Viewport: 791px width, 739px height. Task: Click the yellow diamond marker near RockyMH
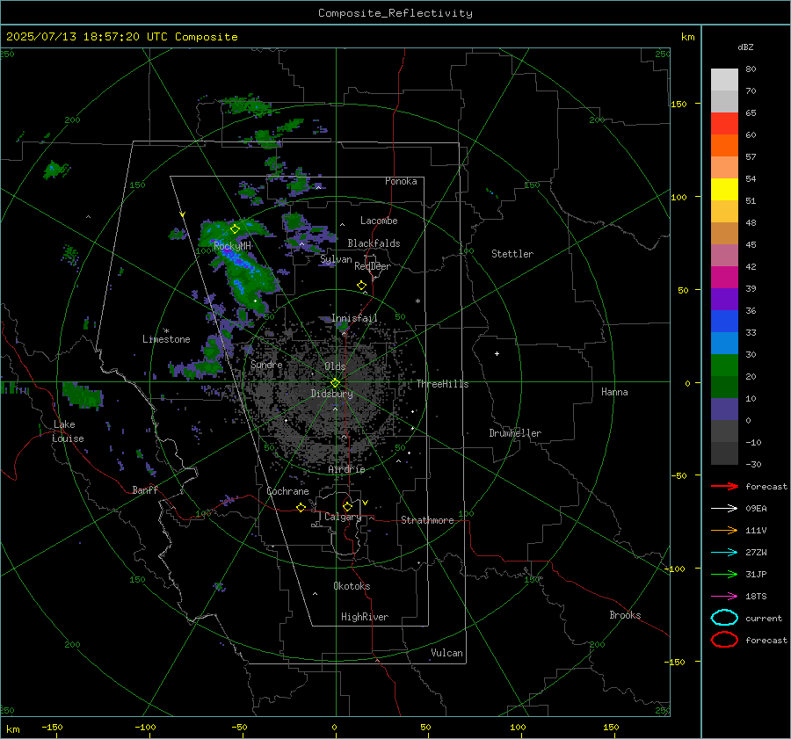(235, 229)
